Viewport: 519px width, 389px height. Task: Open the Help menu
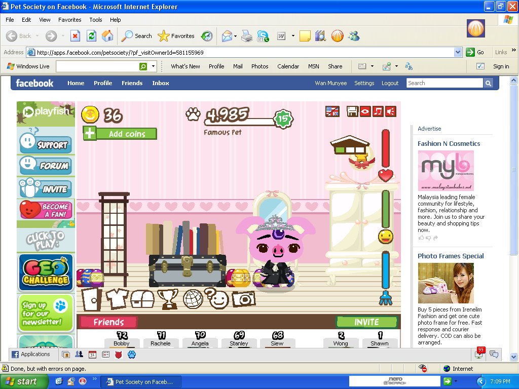click(x=115, y=20)
